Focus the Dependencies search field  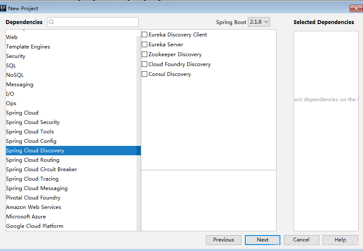(x=93, y=22)
